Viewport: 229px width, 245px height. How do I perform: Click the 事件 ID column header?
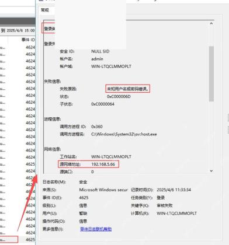[28, 40]
